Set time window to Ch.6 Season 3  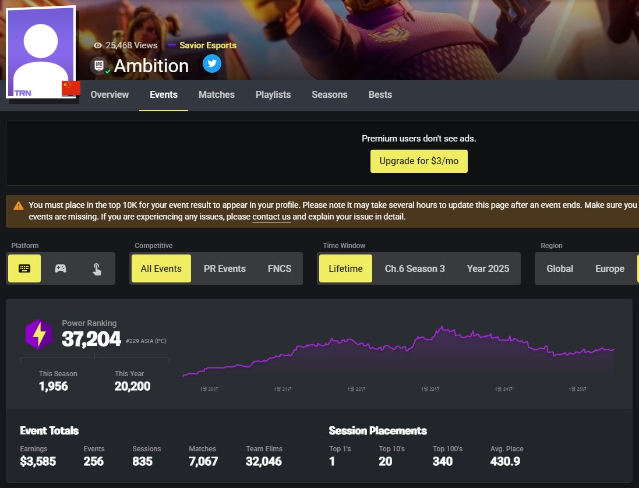(x=415, y=268)
